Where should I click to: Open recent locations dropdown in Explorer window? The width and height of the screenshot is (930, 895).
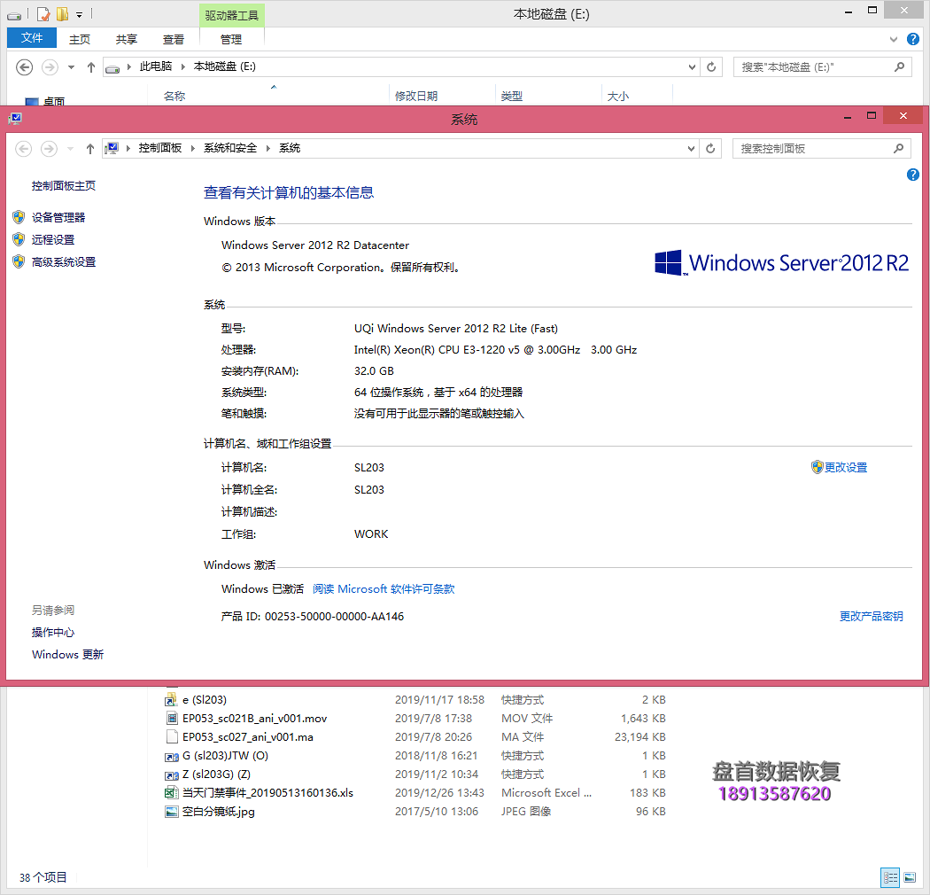point(71,67)
